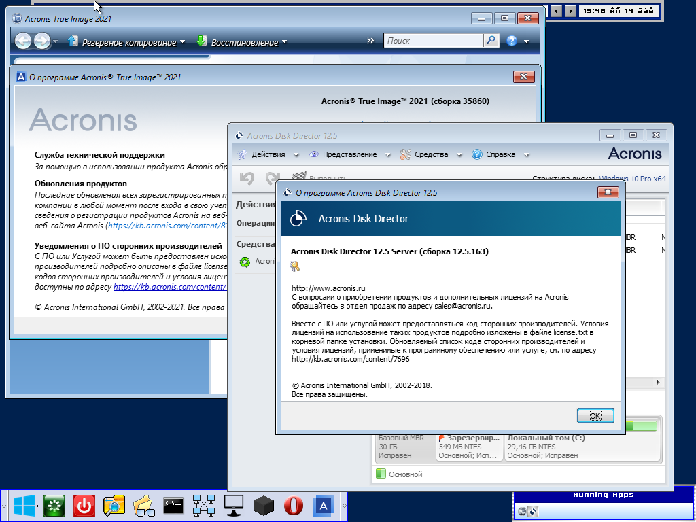Image resolution: width=696 pixels, height=522 pixels.
Task: Expand the toolbar overflow chevron
Action: point(370,41)
